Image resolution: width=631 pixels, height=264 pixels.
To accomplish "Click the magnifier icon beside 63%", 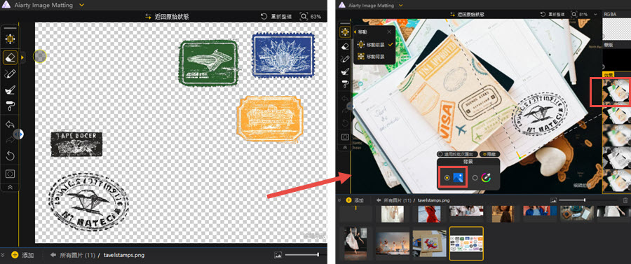I will point(304,17).
